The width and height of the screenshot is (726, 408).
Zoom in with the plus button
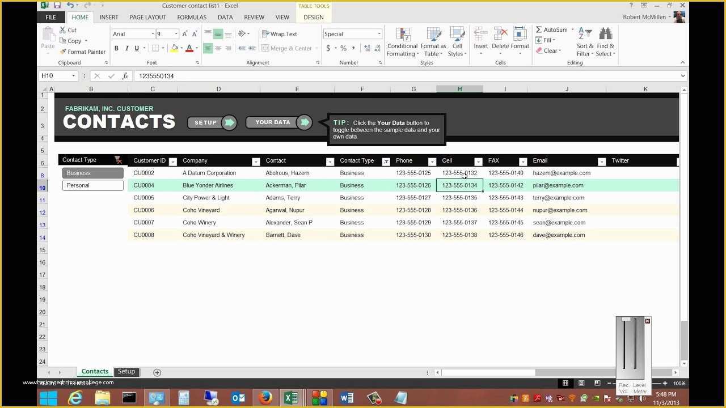[665, 384]
